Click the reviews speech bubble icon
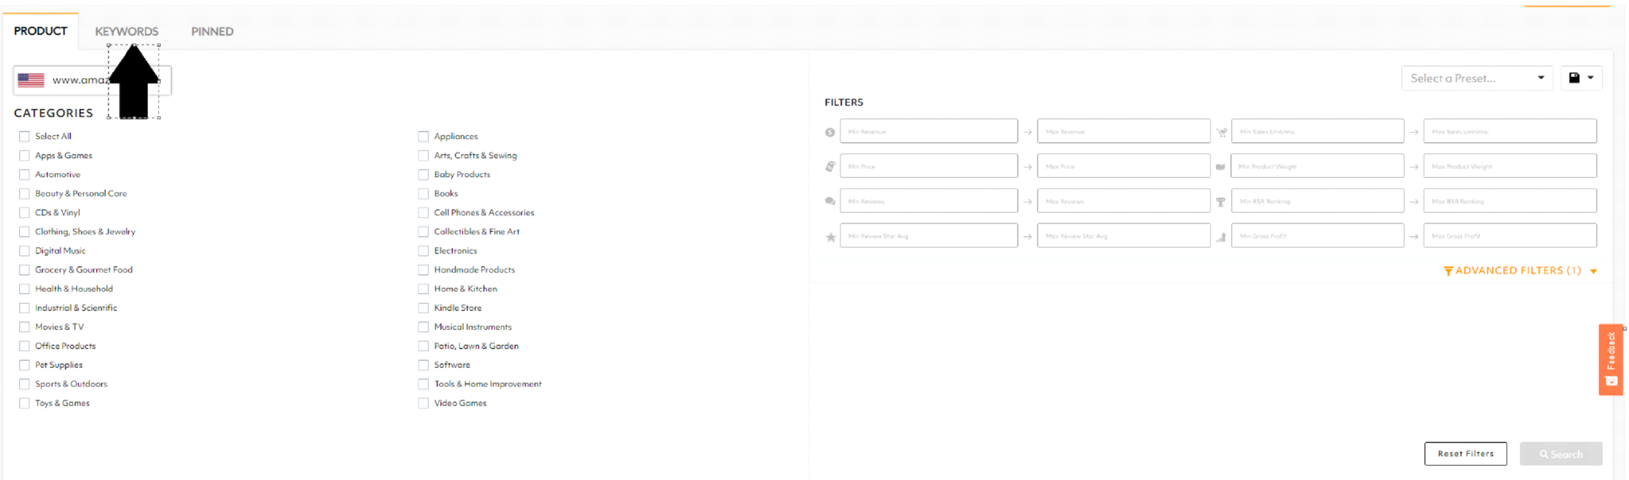Viewport: 1629px width, 480px height. 830,201
